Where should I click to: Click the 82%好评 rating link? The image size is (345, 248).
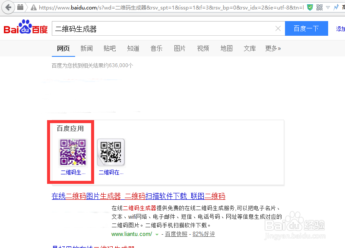[x=204, y=234]
